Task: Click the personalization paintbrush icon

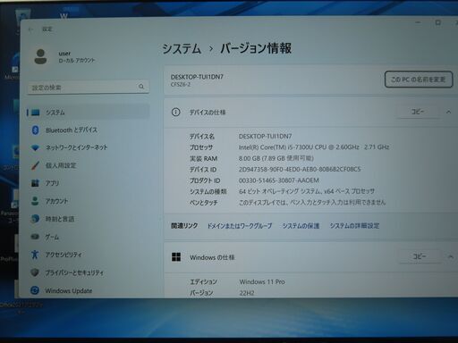Action: click(x=35, y=165)
